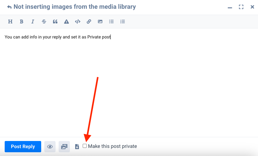Insert an image via toolbar

[x=100, y=22]
